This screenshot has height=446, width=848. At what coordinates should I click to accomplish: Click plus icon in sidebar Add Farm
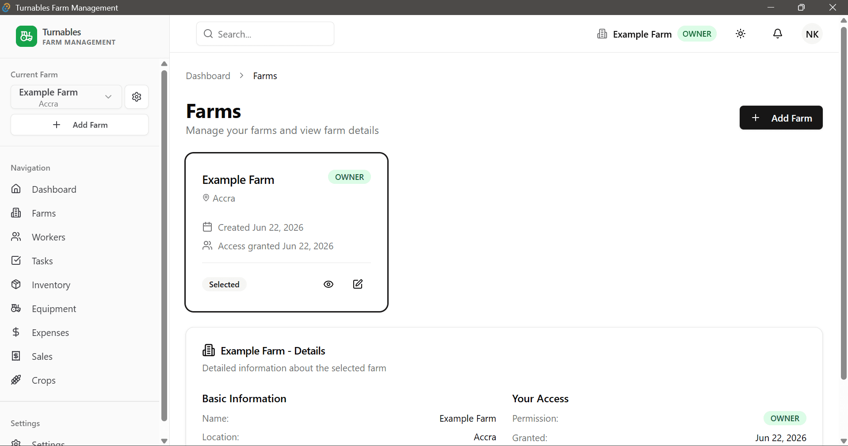tap(57, 125)
